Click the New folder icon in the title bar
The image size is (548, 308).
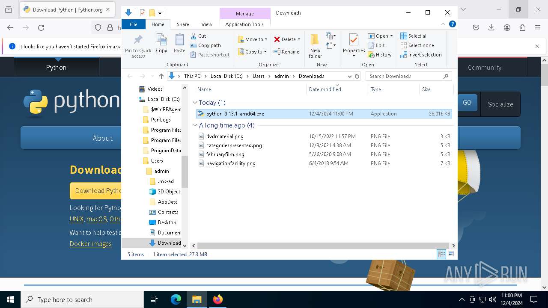point(152,13)
